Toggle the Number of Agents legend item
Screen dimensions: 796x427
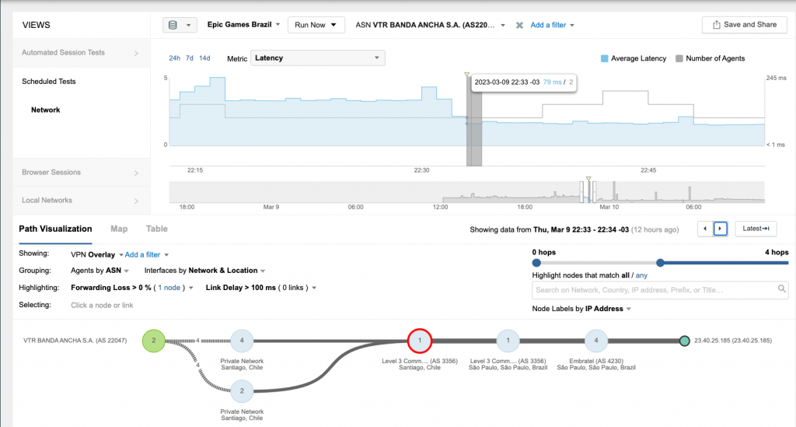pyautogui.click(x=710, y=58)
